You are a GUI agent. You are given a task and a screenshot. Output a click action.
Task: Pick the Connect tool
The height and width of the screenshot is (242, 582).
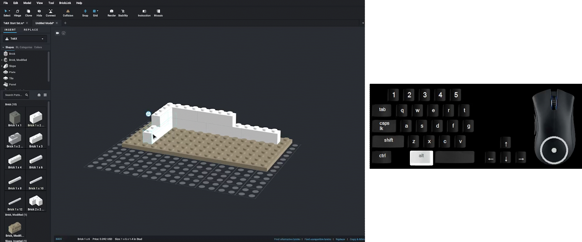tap(51, 13)
